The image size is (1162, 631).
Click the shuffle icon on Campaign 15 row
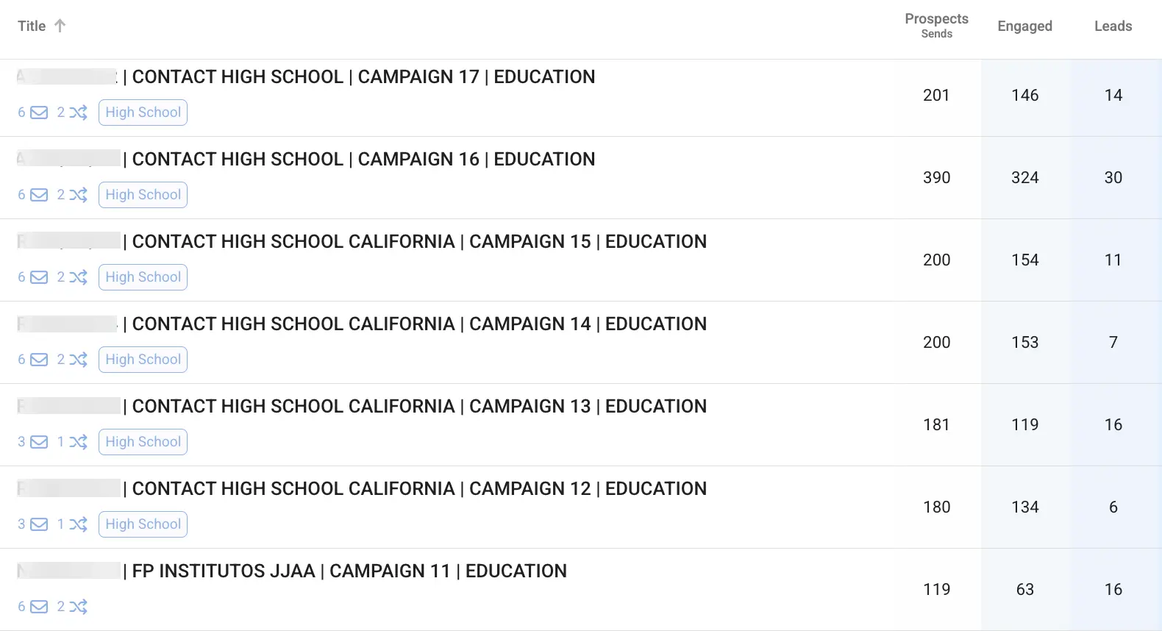79,277
